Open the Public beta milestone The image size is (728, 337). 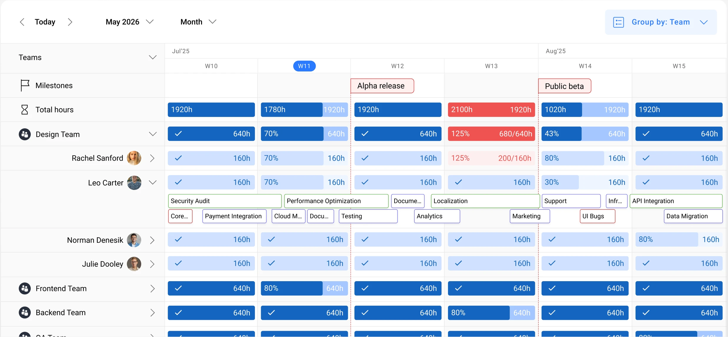tap(565, 86)
